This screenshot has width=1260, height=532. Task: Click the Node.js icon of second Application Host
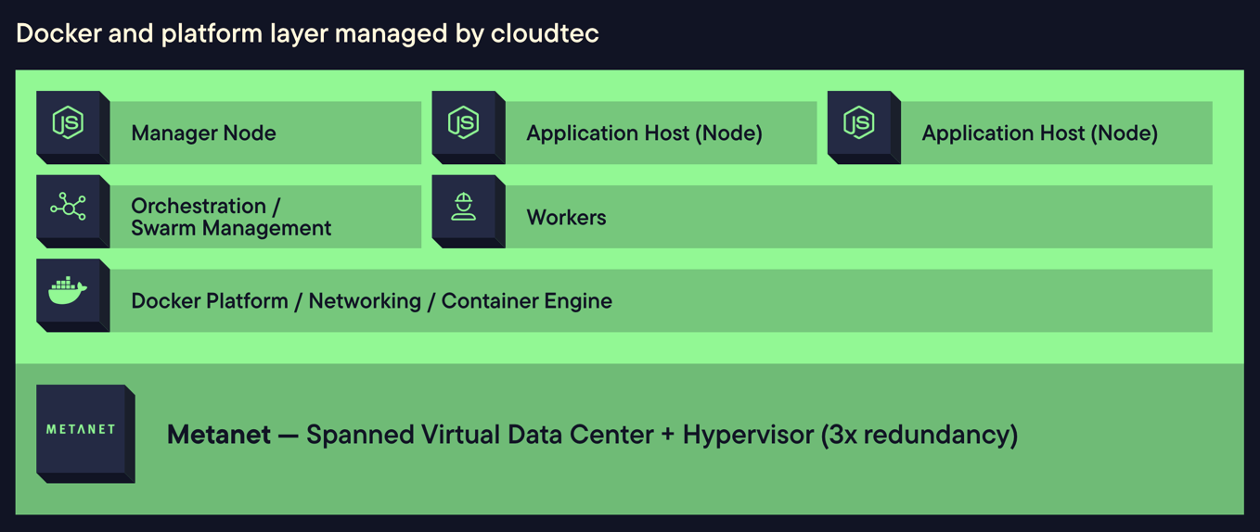tap(859, 123)
